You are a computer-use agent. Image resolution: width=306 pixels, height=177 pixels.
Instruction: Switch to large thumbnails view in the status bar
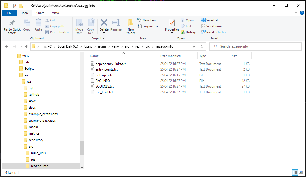coord(301,172)
